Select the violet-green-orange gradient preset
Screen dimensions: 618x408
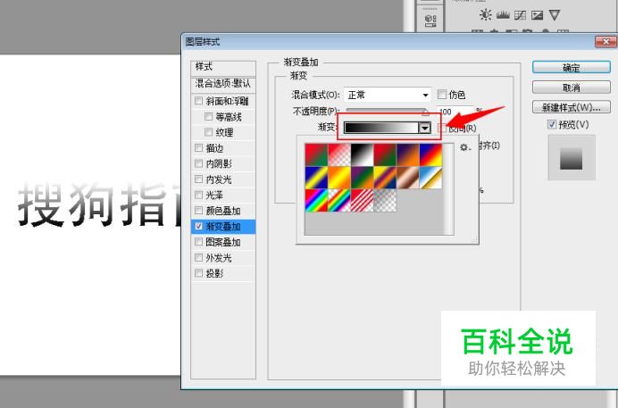pyautogui.click(x=363, y=178)
